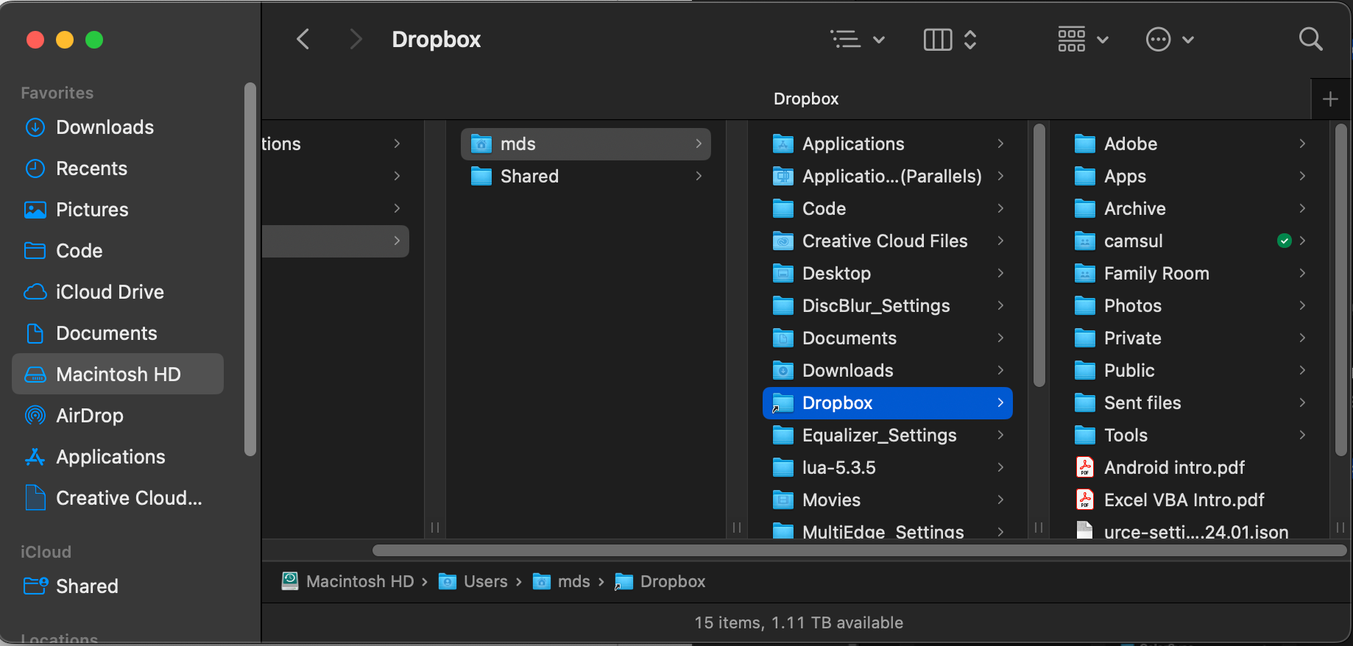Click the mds column vertical scrollbar
This screenshot has height=646, width=1353.
(x=1039, y=255)
